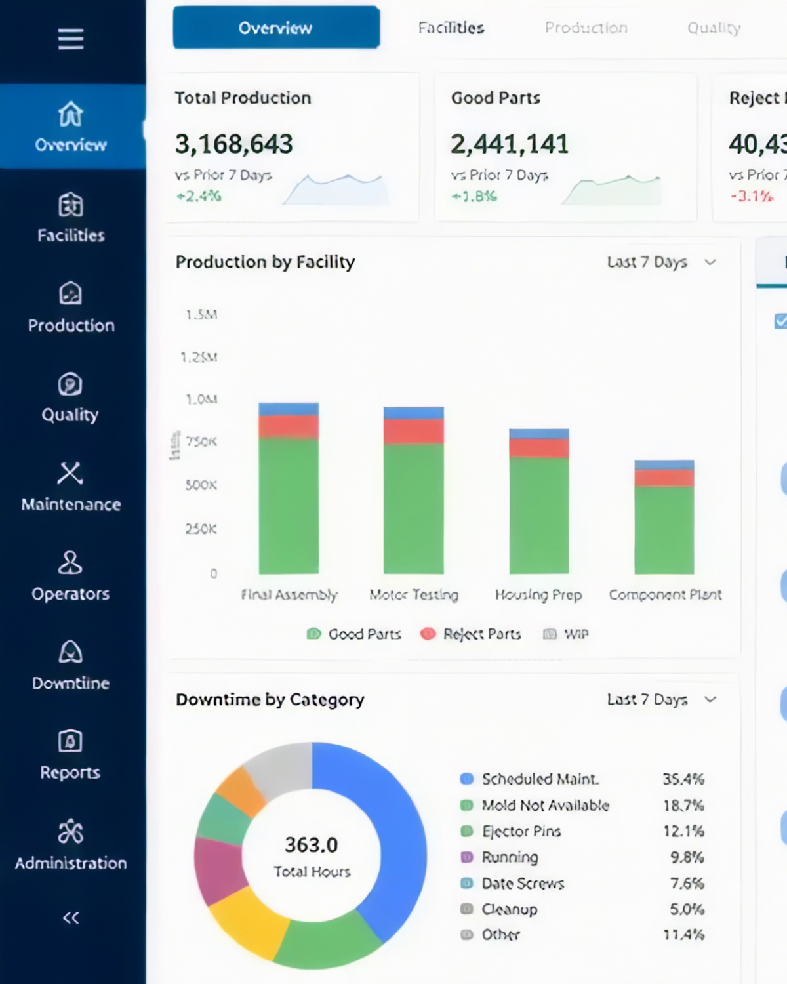Click Total Production sparkline chart

coord(335,189)
